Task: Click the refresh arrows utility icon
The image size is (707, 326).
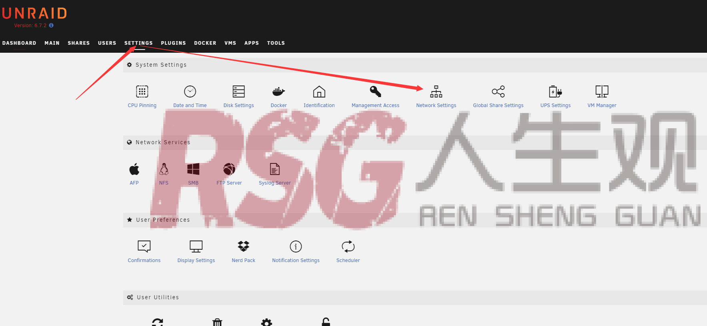Action: 158,322
